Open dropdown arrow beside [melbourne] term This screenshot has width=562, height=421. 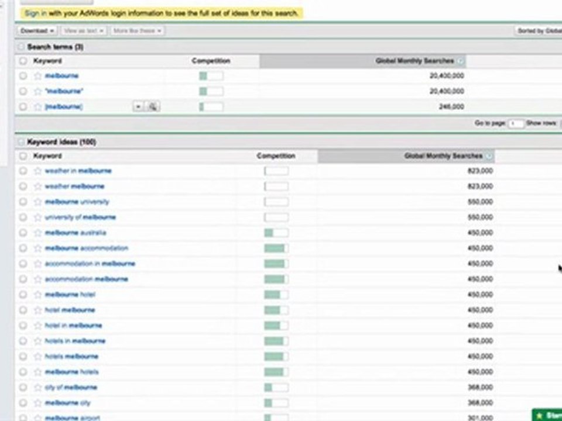point(138,106)
